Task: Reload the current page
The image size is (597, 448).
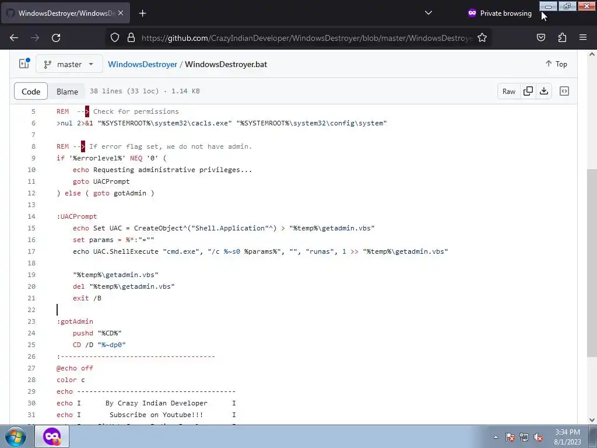Action: [x=56, y=38]
